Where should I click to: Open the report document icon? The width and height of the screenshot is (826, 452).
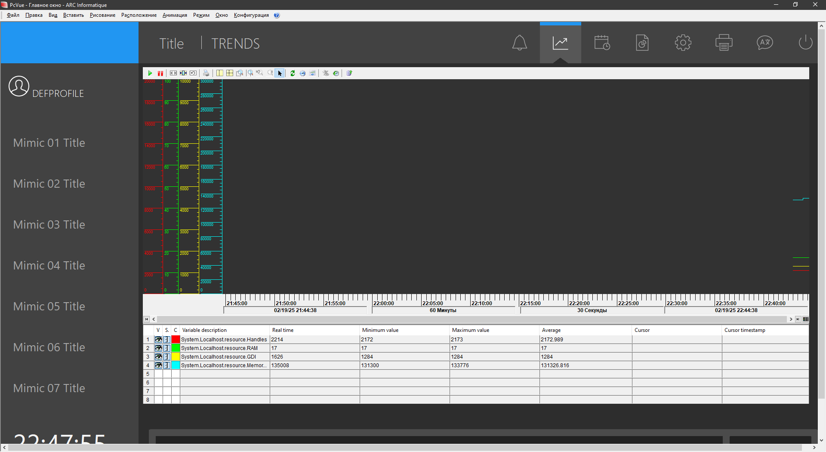[642, 43]
